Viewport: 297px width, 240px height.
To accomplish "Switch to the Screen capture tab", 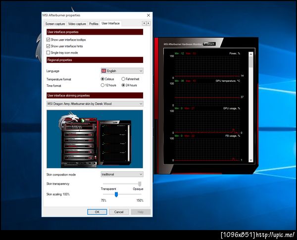I will pyautogui.click(x=55, y=24).
